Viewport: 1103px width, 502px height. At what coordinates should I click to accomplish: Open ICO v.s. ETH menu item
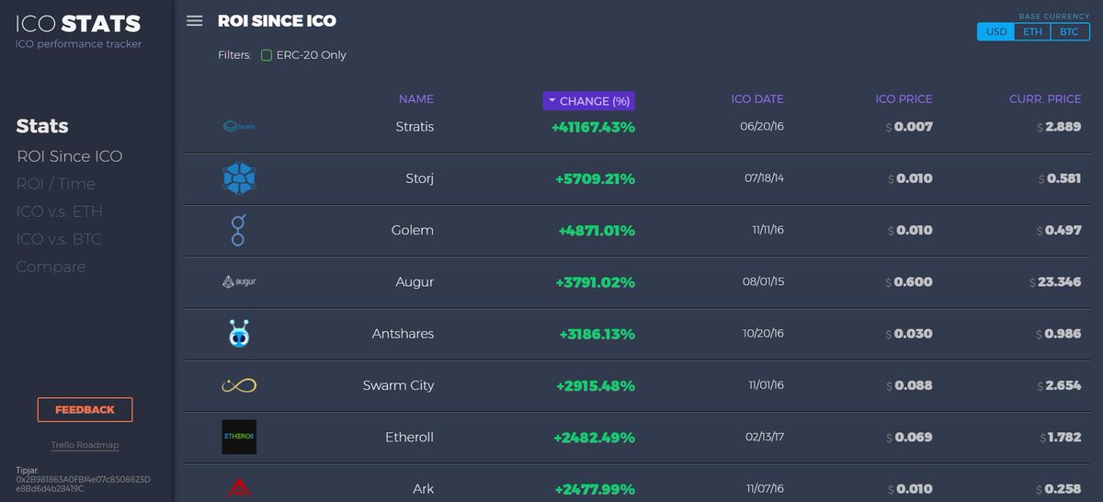pyautogui.click(x=60, y=211)
